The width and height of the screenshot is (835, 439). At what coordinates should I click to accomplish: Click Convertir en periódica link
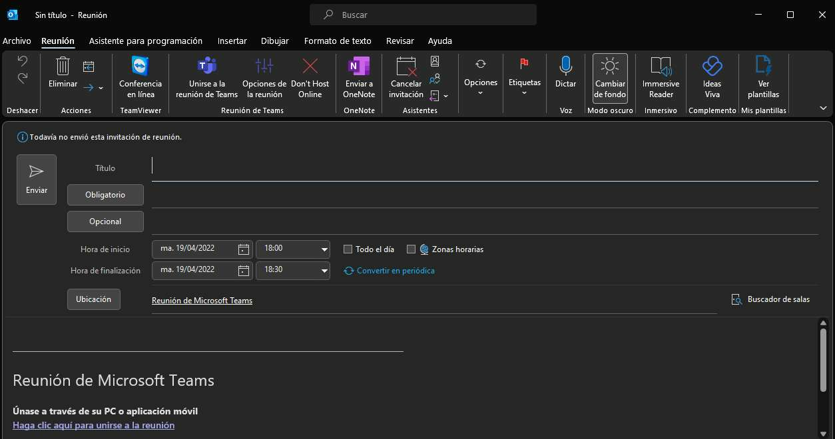pyautogui.click(x=390, y=271)
